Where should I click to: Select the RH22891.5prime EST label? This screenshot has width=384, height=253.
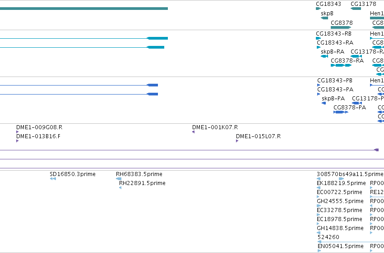[x=142, y=183]
